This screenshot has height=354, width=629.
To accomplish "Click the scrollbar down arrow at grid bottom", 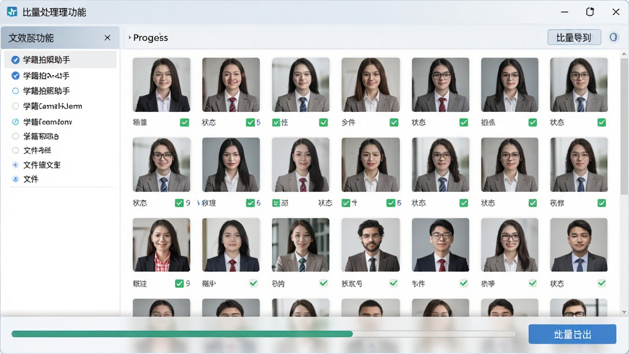I will click(x=624, y=312).
